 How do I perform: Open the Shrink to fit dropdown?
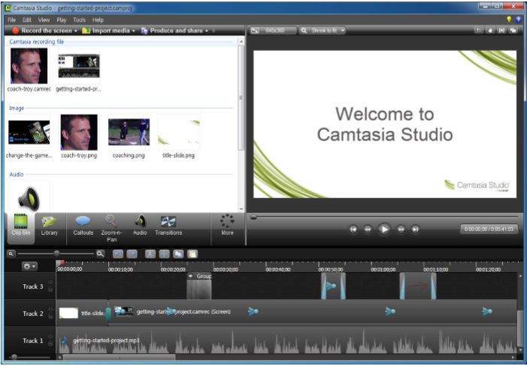(x=323, y=31)
